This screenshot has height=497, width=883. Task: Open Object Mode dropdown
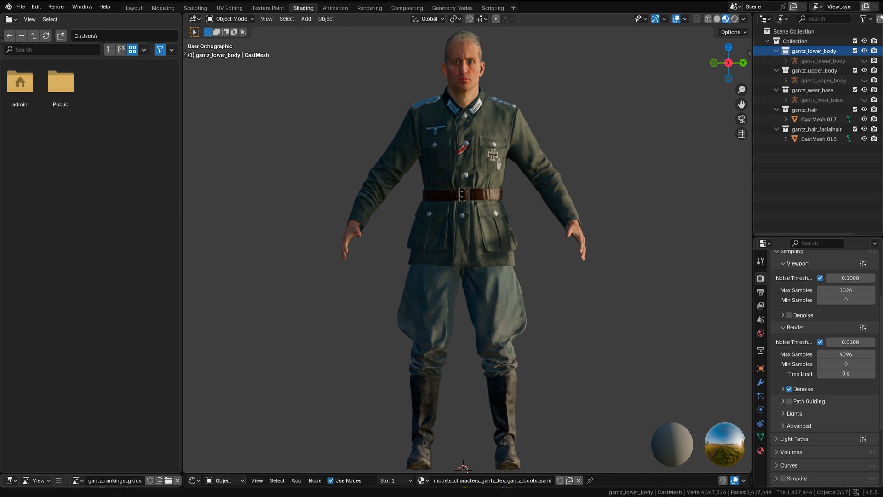[230, 19]
